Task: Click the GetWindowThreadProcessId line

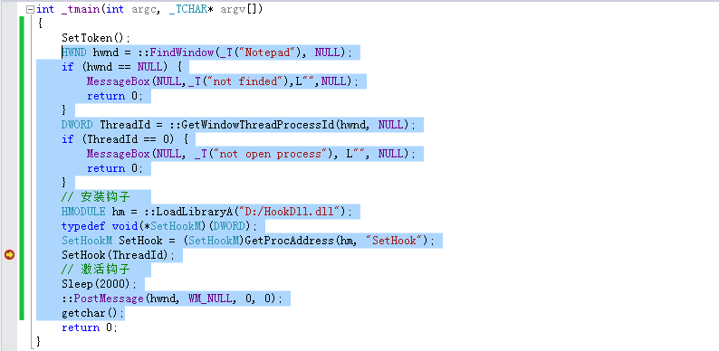Action: click(238, 125)
